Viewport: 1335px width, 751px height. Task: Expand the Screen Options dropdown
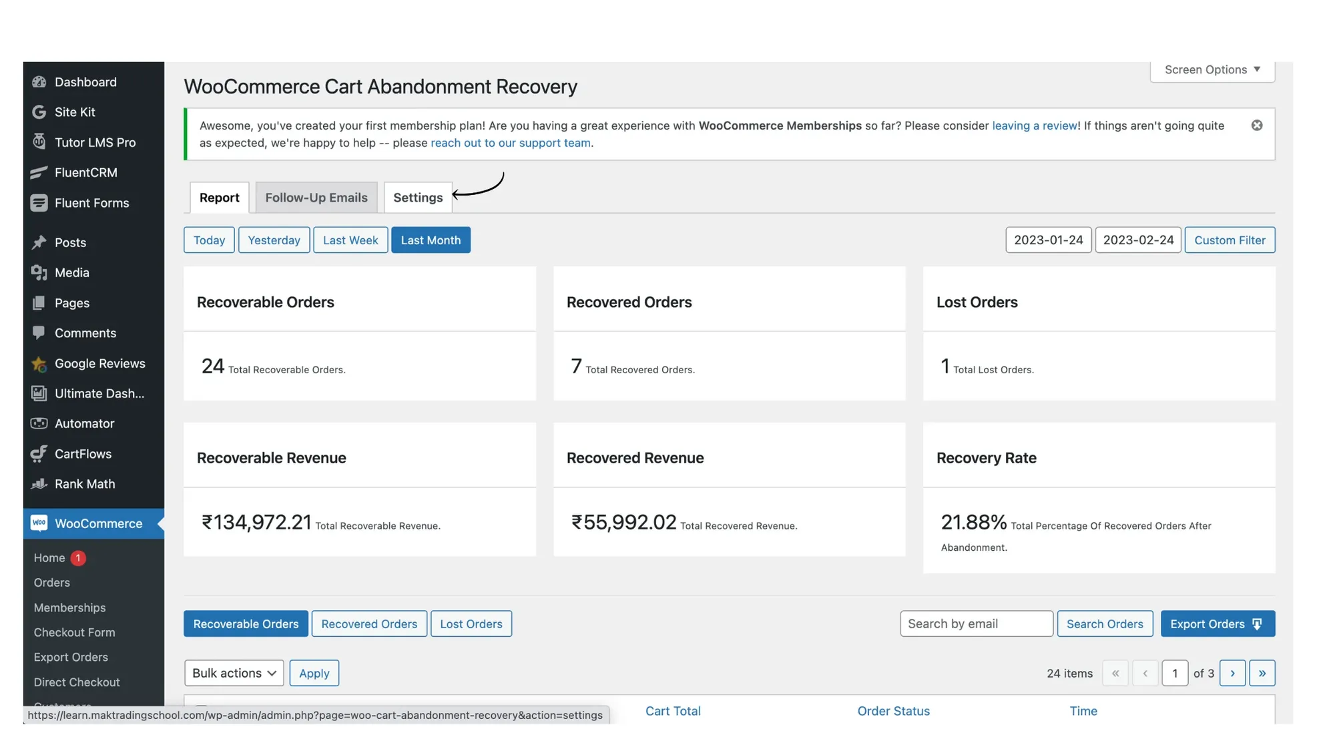pos(1212,70)
